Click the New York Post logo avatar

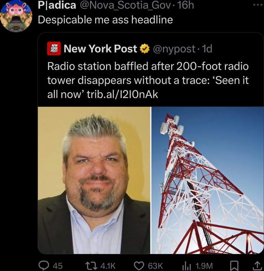[54, 49]
